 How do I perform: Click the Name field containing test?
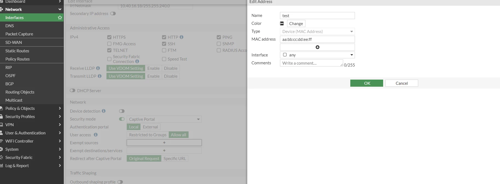coord(317,16)
